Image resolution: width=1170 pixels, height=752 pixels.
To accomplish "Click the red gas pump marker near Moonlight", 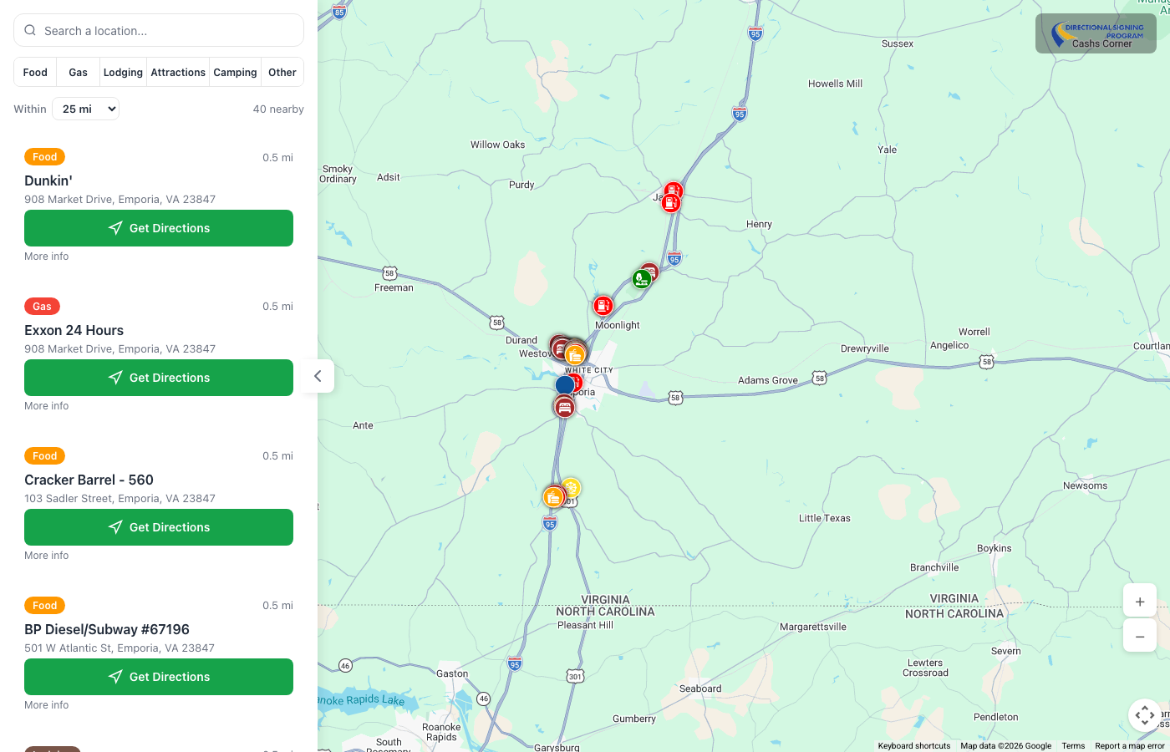I will pos(603,304).
